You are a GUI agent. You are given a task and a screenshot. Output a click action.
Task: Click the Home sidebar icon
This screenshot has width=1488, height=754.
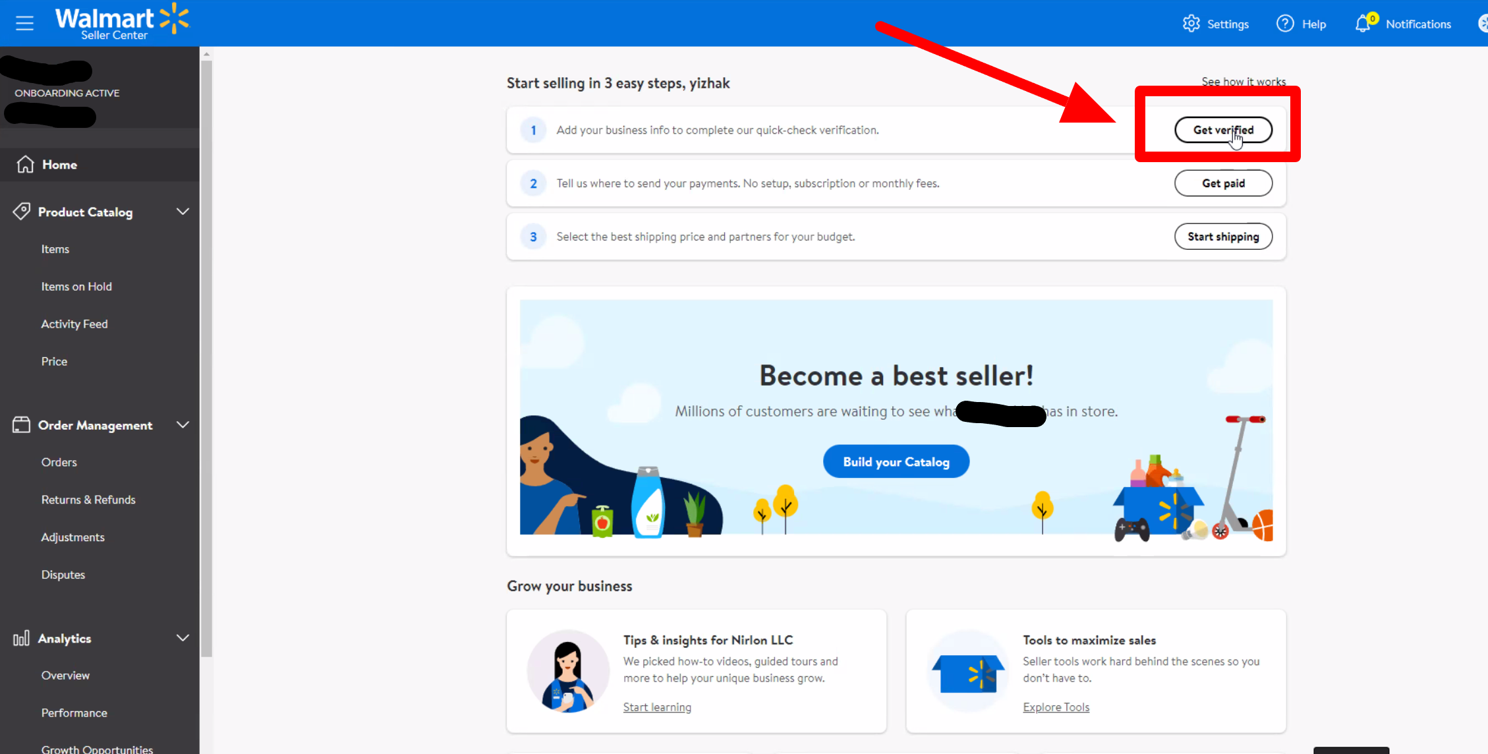coord(24,163)
